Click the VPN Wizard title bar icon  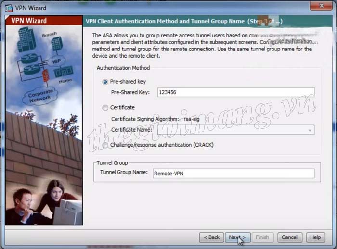tap(9, 8)
